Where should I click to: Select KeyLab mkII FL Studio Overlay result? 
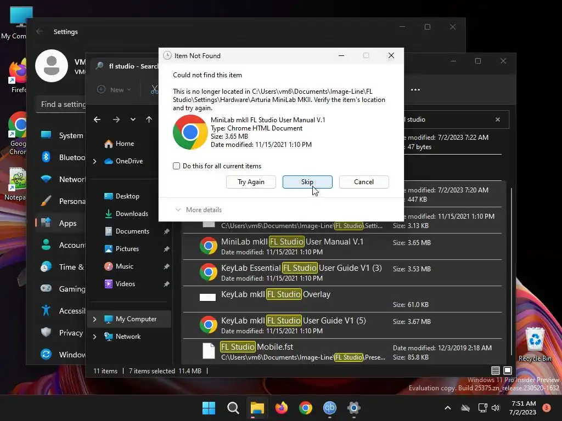[x=342, y=299]
